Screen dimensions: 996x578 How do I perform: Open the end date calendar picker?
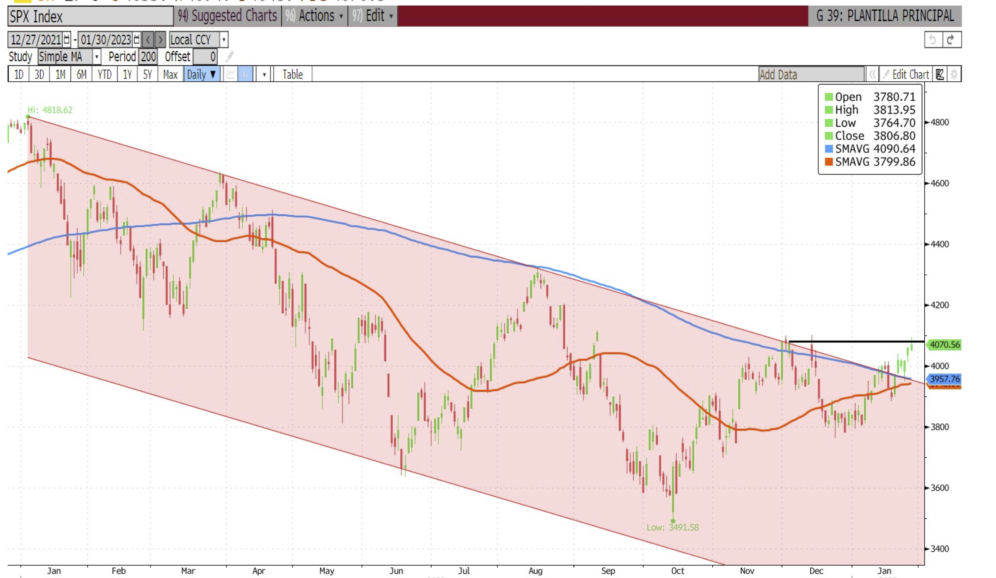(x=137, y=40)
